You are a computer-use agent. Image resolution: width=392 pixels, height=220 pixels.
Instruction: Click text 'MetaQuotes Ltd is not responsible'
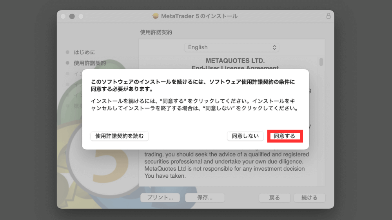tap(185, 169)
